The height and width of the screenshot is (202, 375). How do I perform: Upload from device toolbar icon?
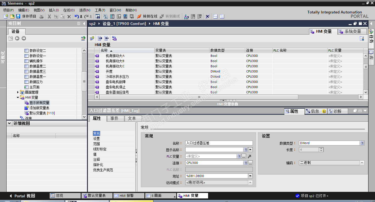tap(119, 16)
